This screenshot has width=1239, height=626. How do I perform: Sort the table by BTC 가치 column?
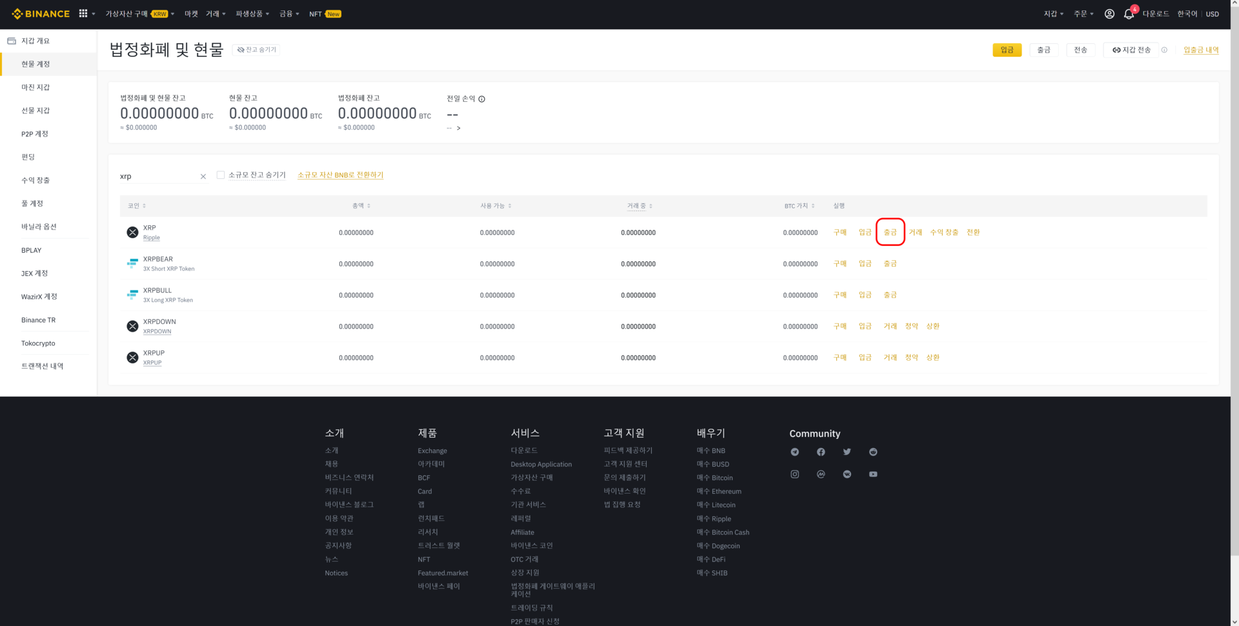pos(800,206)
